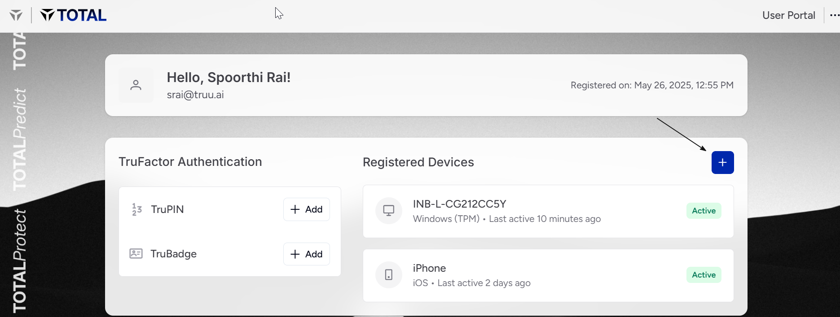
Task: Click the TruPIN number icon
Action: pos(137,209)
